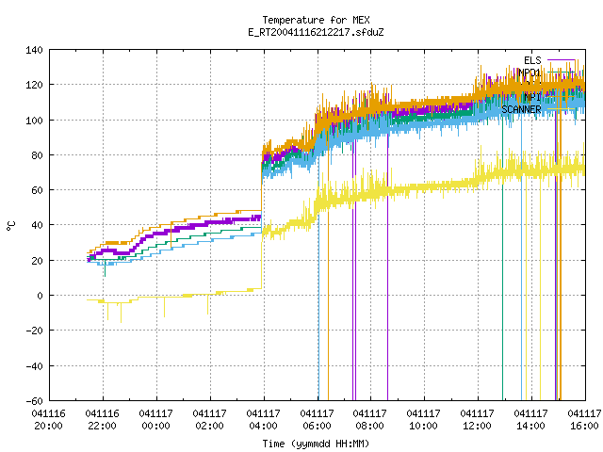
Task: Select the file name E_RT20041116212217.sfduZ subtitle
Action: pyautogui.click(x=316, y=32)
